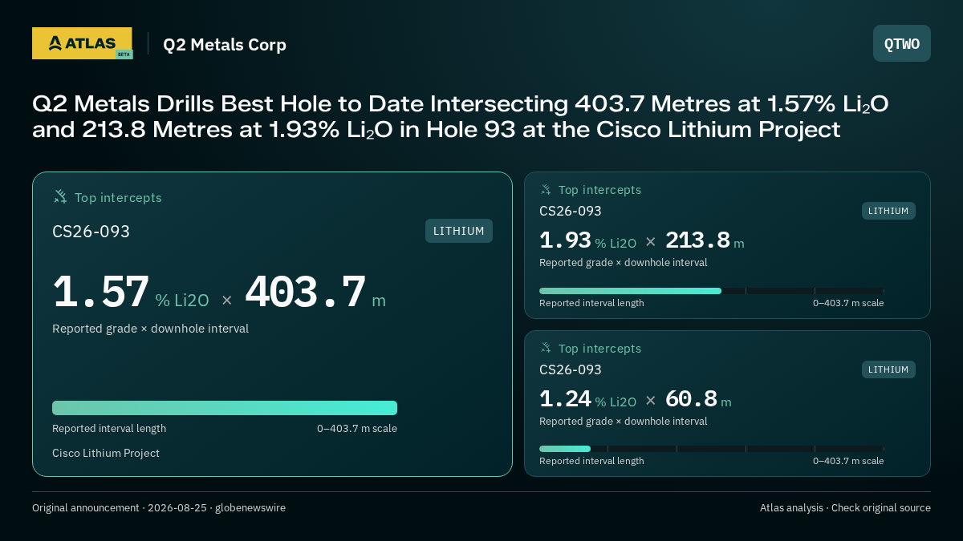Select the 213.8 interval value
This screenshot has width=963, height=541.
pos(697,240)
